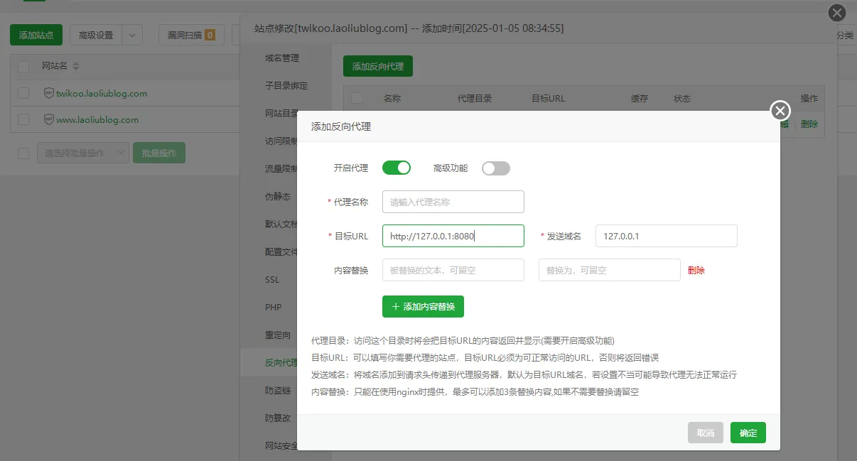Close the 站点修改 window with top-right X
This screenshot has height=461, width=857.
[x=837, y=13]
